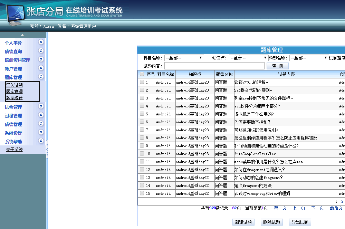The height and width of the screenshot is (229, 345).
Task: Focus the 试题内容 search input field
Action: 214,66
